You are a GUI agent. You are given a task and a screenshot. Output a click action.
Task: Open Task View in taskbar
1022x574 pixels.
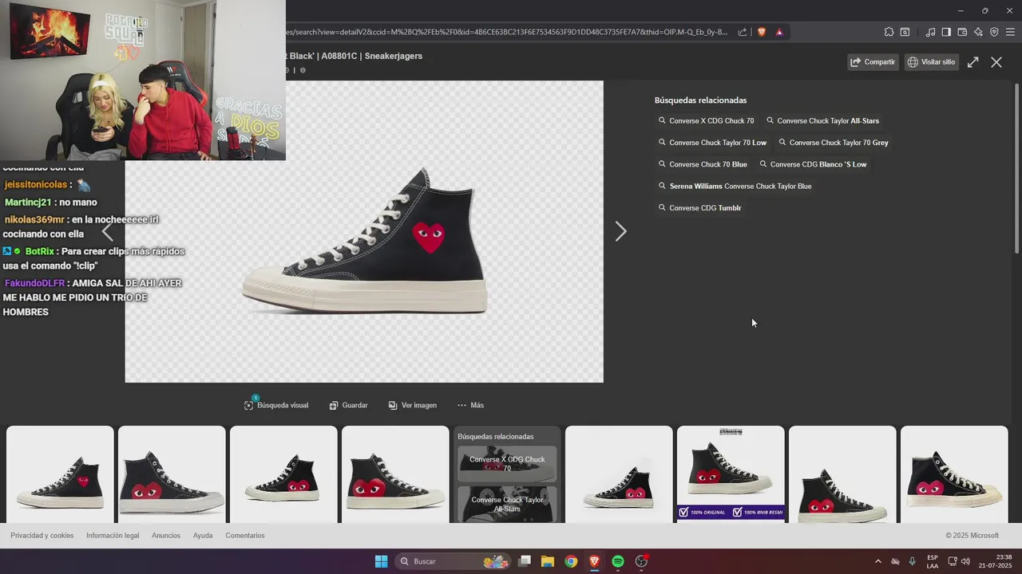pyautogui.click(x=525, y=561)
